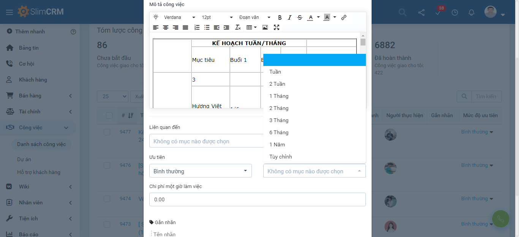
Task: Select 'Tùy chỉnh' option in the list
Action: pyautogui.click(x=281, y=157)
